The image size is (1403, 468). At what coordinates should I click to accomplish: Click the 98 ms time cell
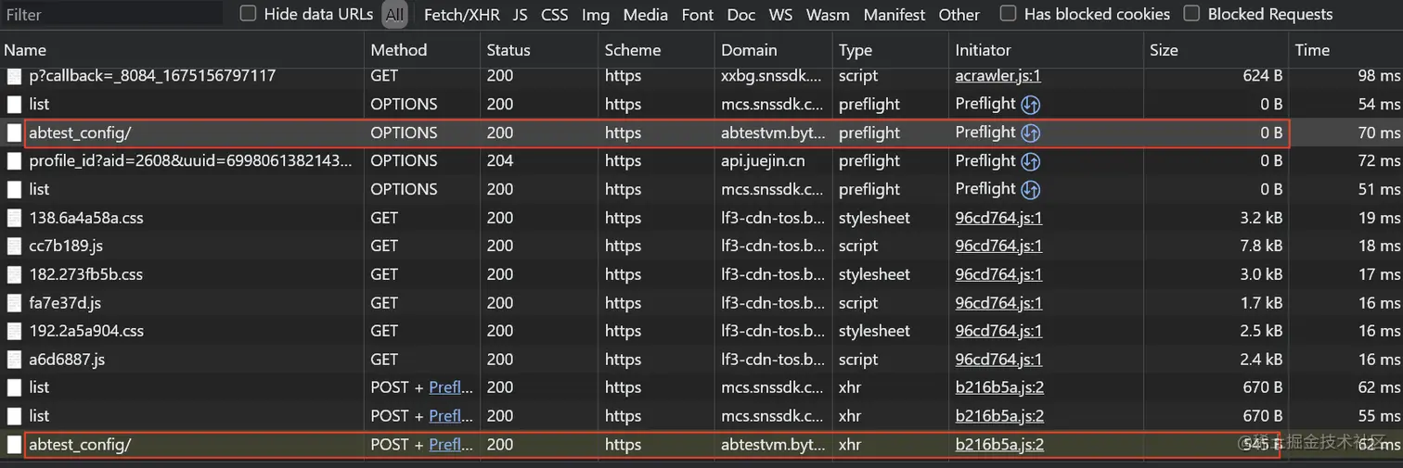point(1379,76)
